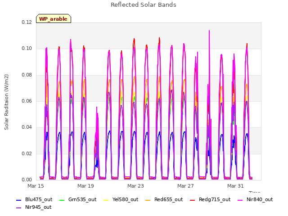Screen dimensions: 288x216
Task: Toggle the Nir945_out legend entry
Action: pos(34,207)
